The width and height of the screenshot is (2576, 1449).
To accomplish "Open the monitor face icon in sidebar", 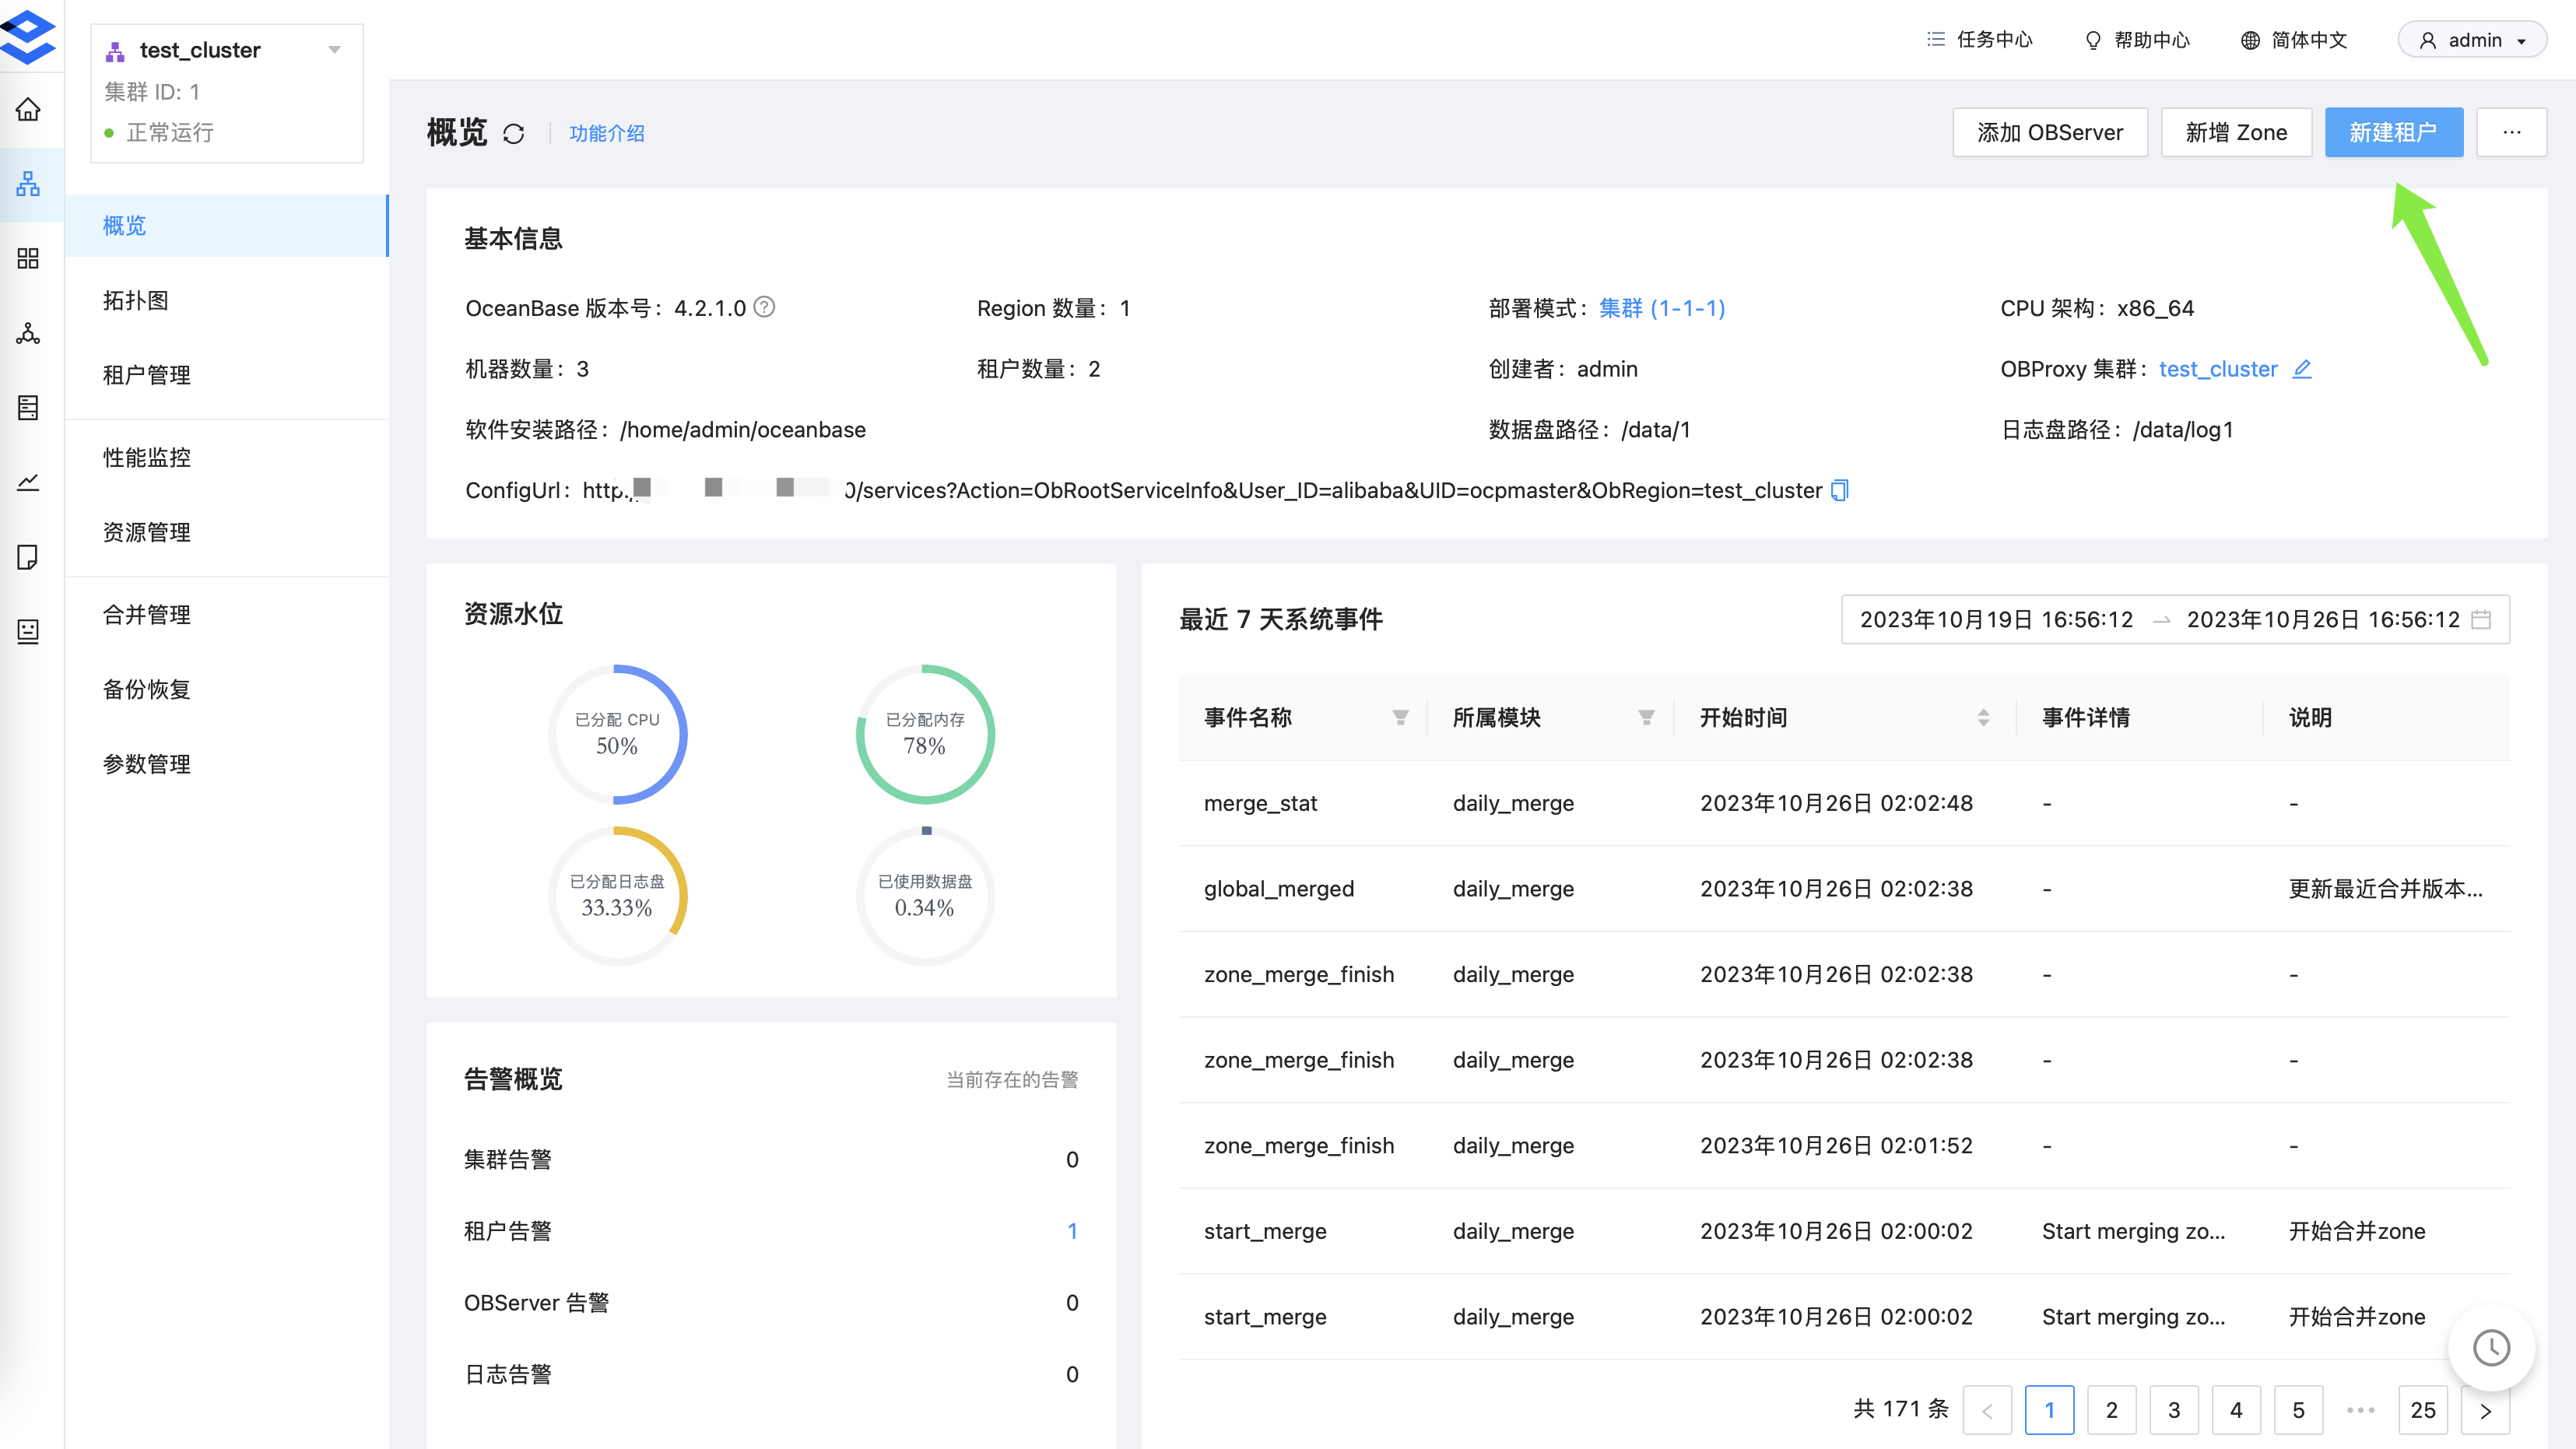I will point(28,631).
